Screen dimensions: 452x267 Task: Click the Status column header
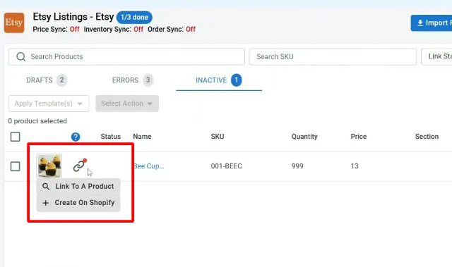[x=111, y=137]
